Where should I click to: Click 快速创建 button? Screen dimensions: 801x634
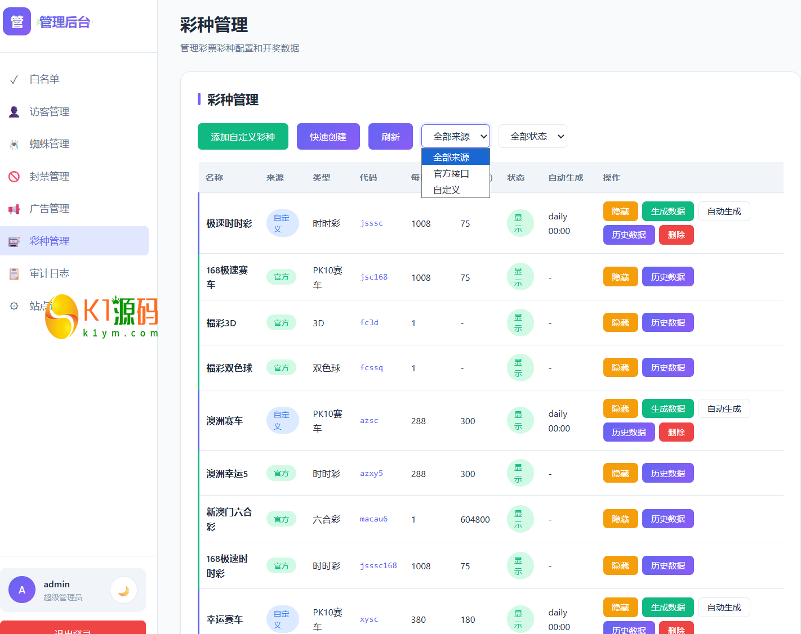[328, 137]
